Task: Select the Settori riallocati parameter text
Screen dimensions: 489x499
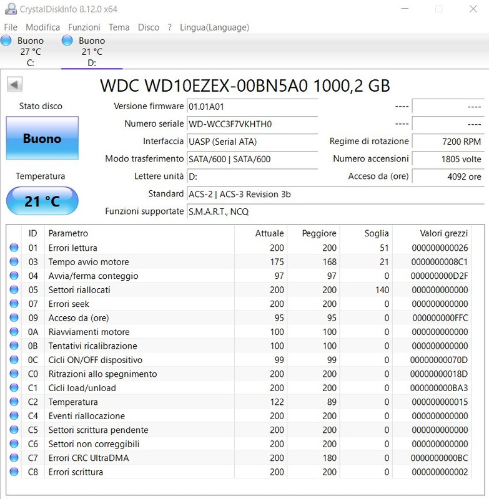Action: (79, 290)
